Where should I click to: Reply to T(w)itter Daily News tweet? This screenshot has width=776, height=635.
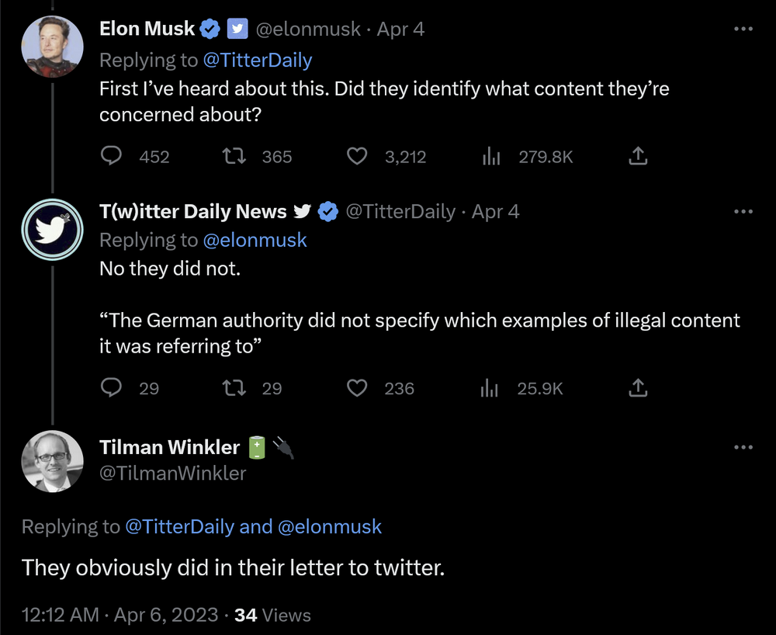pos(112,387)
